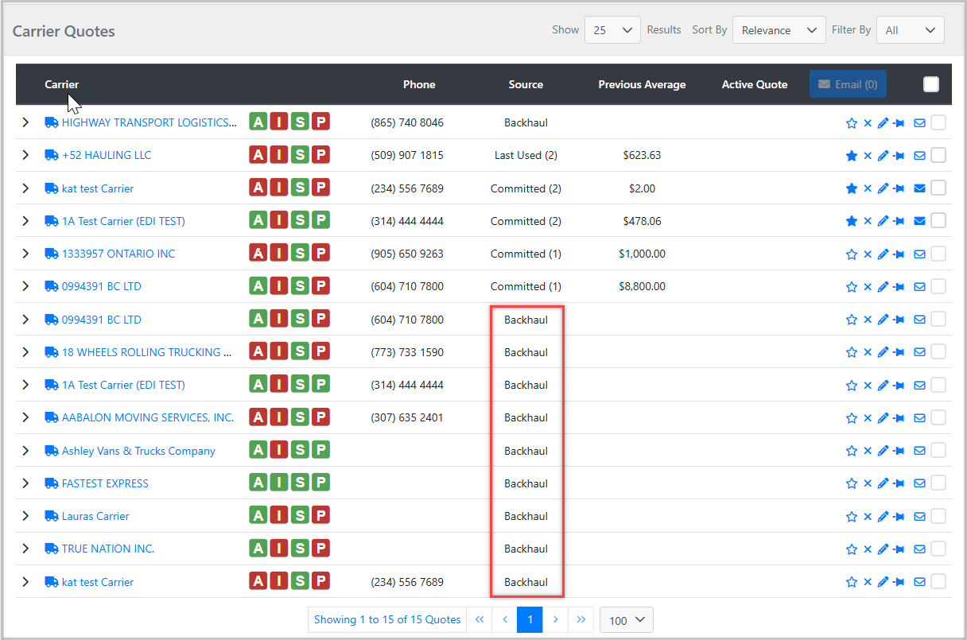Click the Carrier column header
967x640 pixels.
click(61, 84)
